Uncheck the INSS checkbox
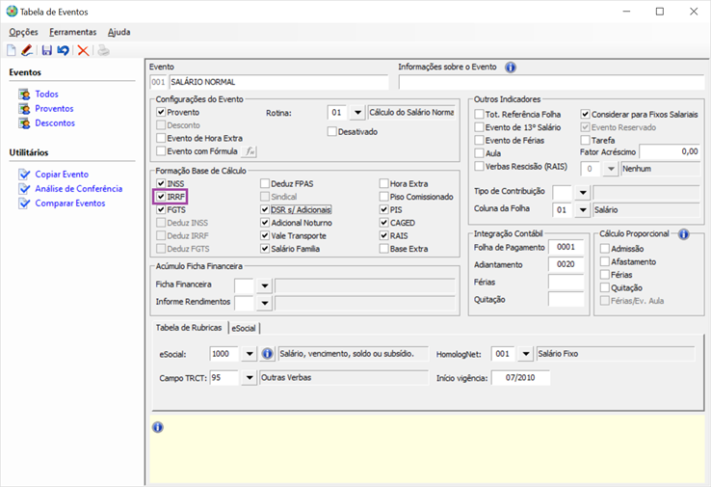The height and width of the screenshot is (487, 711). pyautogui.click(x=161, y=183)
